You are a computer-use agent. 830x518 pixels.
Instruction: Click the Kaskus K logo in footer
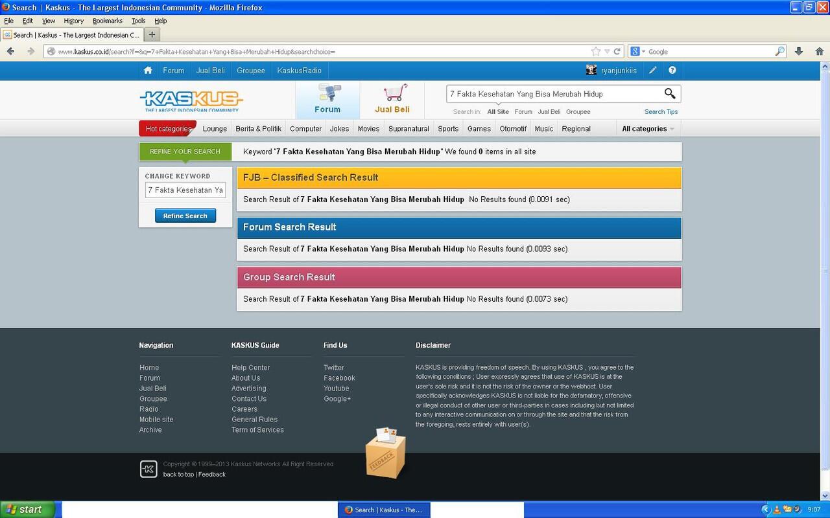(148, 469)
